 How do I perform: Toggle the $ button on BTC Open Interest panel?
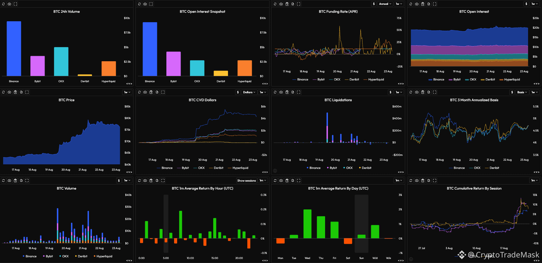coord(526,4)
